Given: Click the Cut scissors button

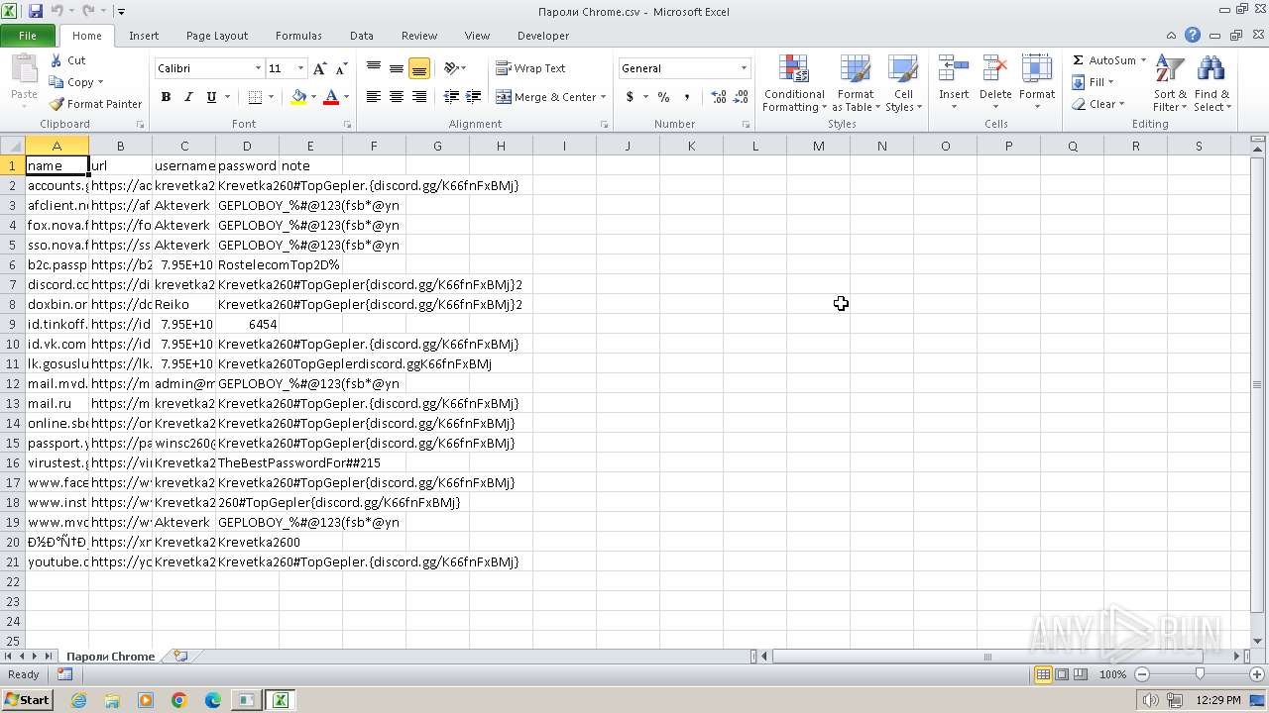Looking at the screenshot, I should point(68,60).
